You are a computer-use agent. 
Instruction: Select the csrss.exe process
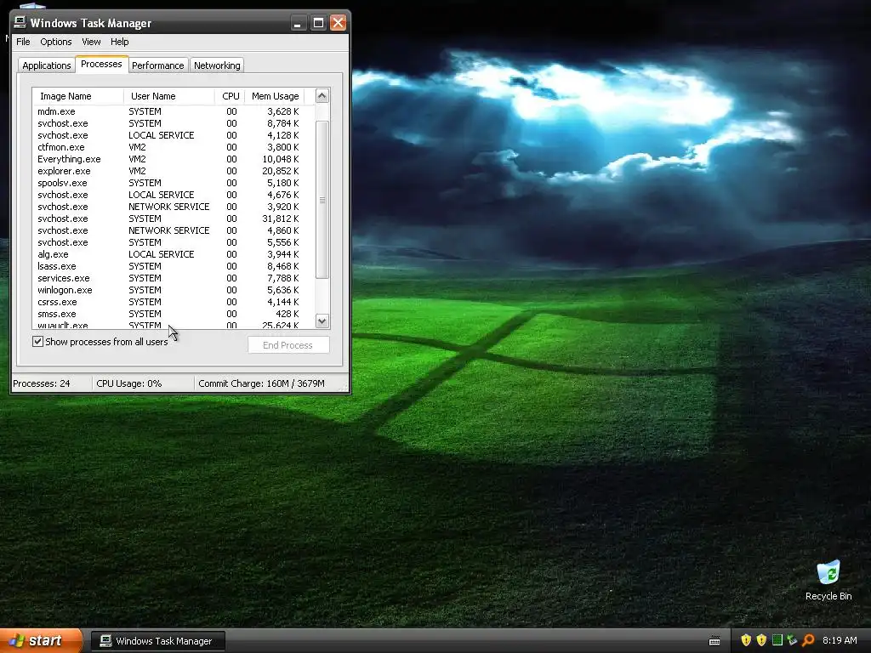click(x=174, y=302)
